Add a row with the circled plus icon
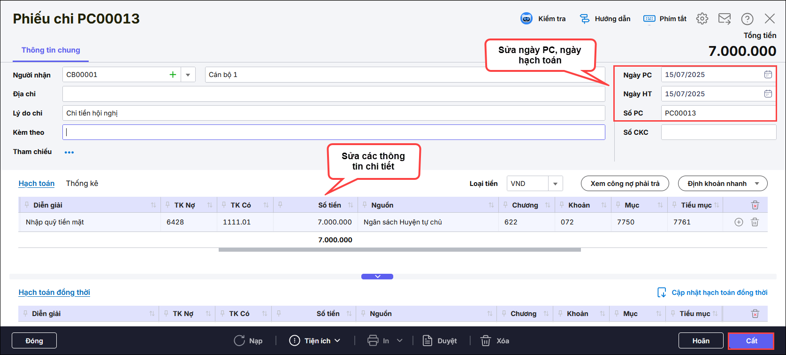 [x=739, y=222]
